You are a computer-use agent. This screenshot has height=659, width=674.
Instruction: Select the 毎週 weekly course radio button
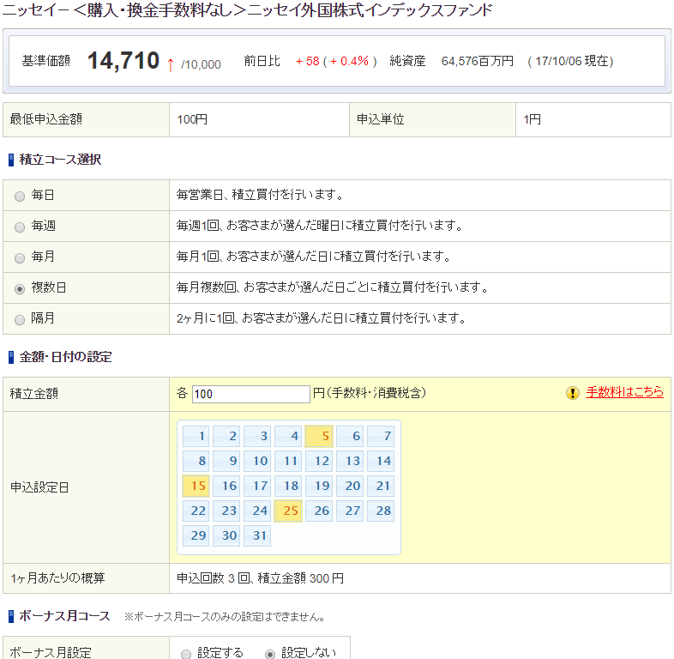click(x=20, y=227)
